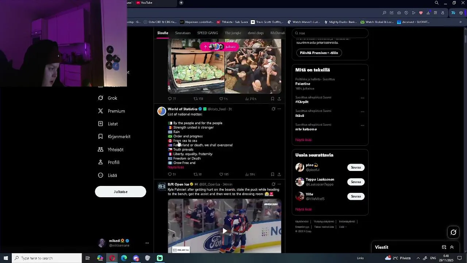Open account options next to mikedi
Screen dimensions: 467x263
[x=147, y=243]
